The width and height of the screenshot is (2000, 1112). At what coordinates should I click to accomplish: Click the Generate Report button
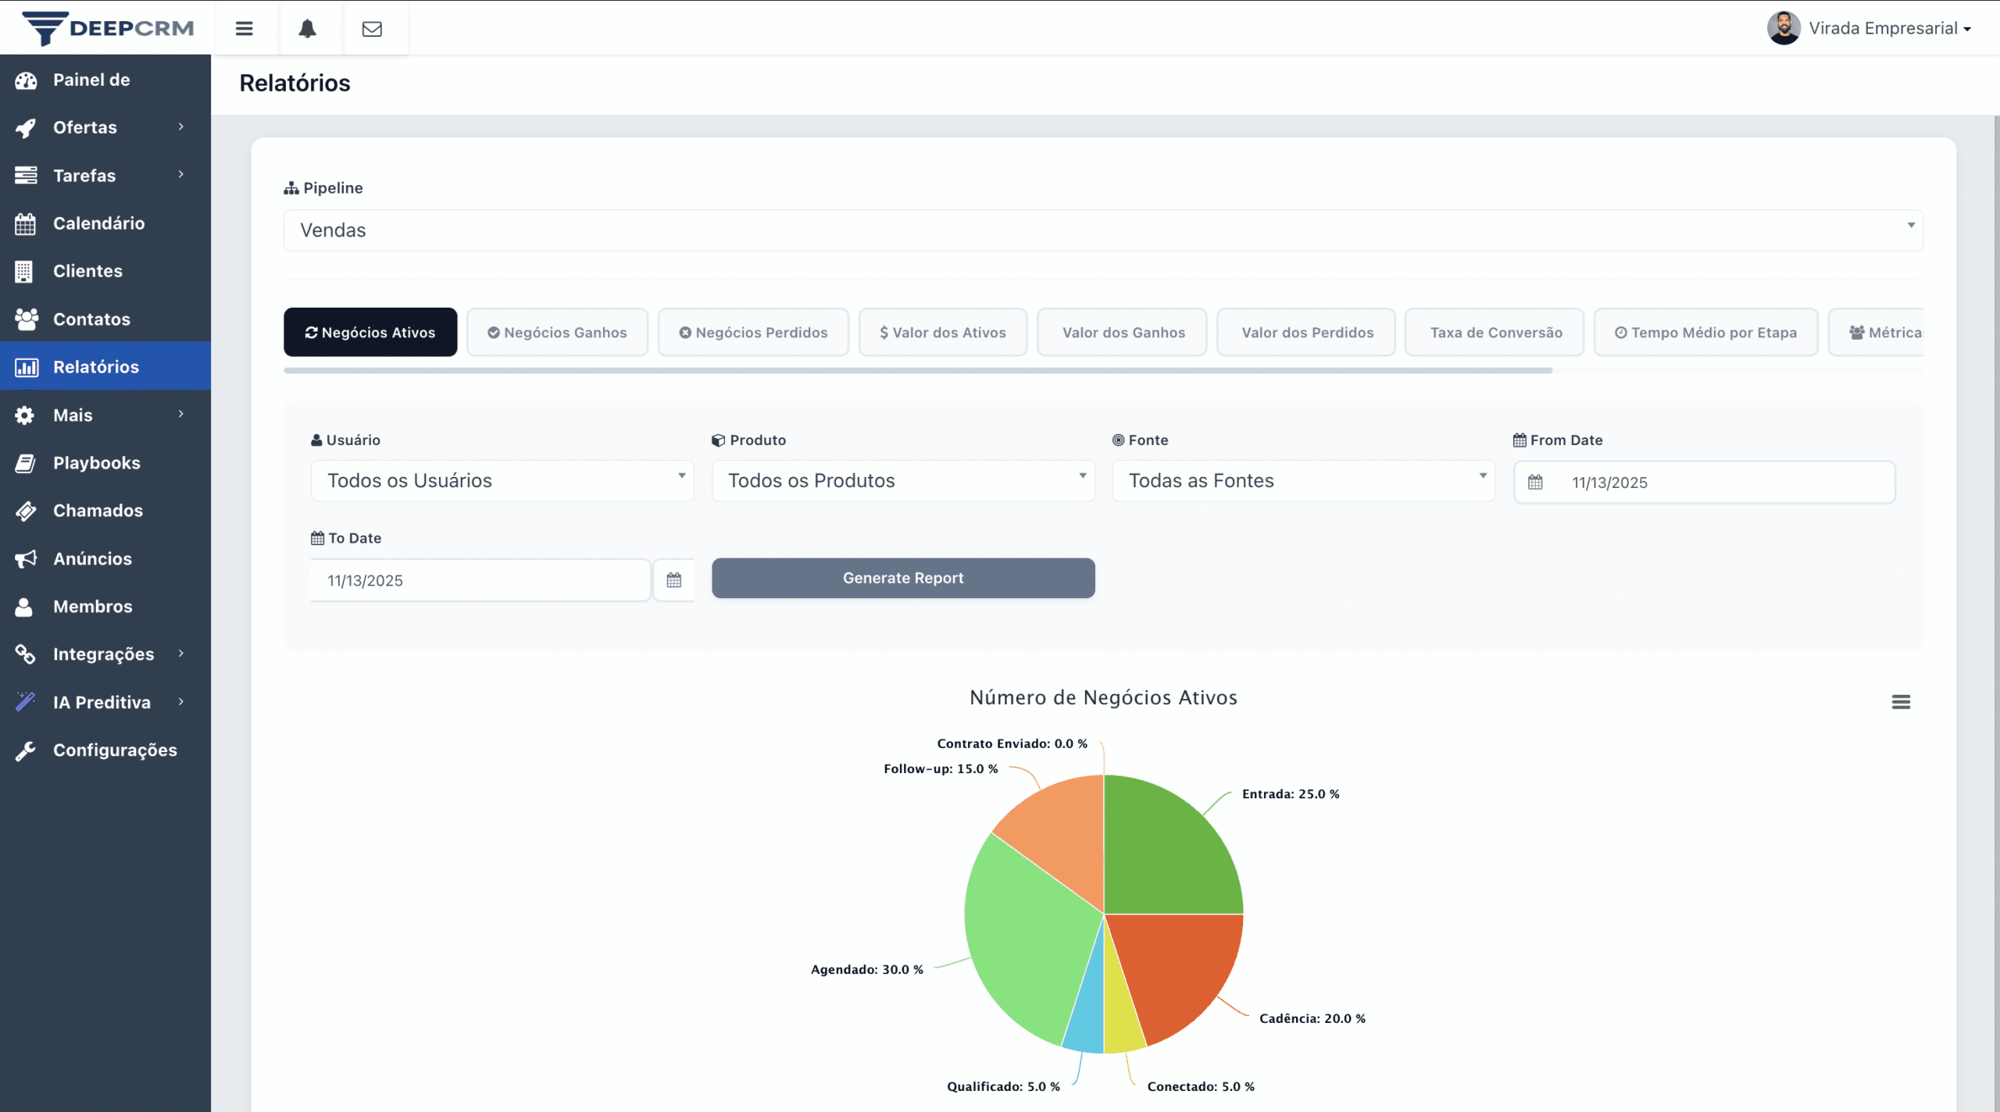pos(902,579)
